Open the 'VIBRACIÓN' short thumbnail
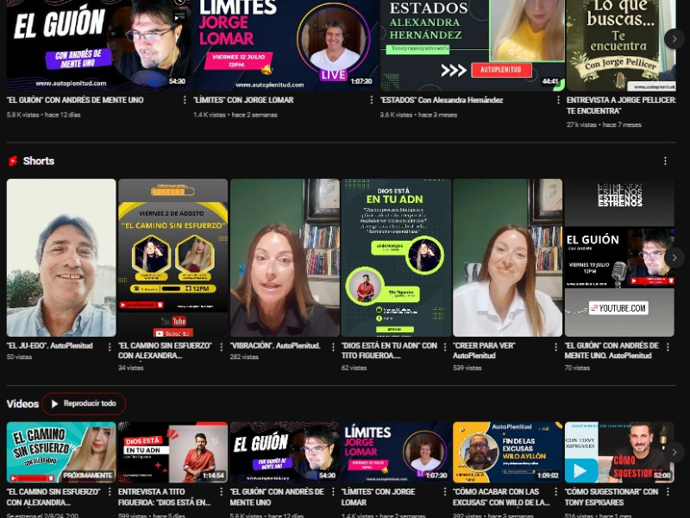The image size is (690, 518). click(285, 257)
